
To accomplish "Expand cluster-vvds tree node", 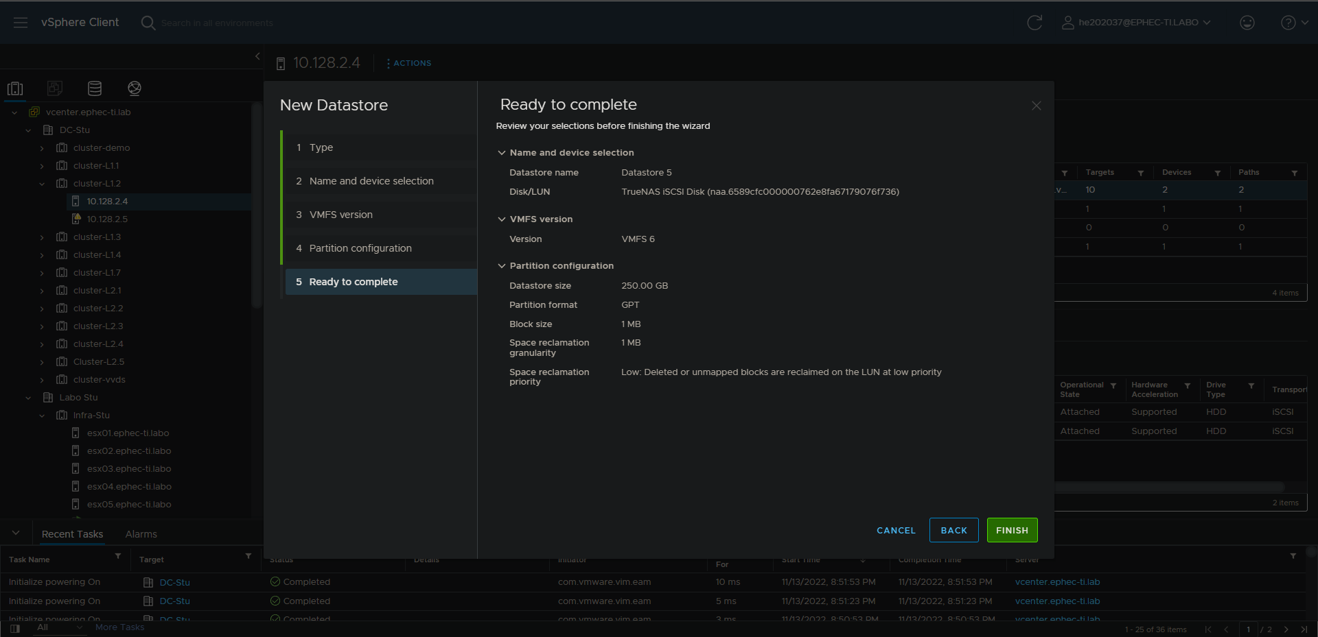I will point(42,380).
